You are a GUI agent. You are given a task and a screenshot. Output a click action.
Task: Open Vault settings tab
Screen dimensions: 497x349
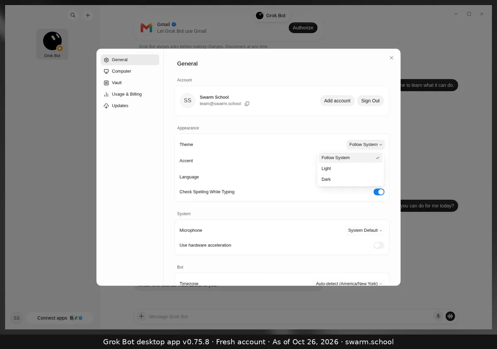tap(130, 83)
